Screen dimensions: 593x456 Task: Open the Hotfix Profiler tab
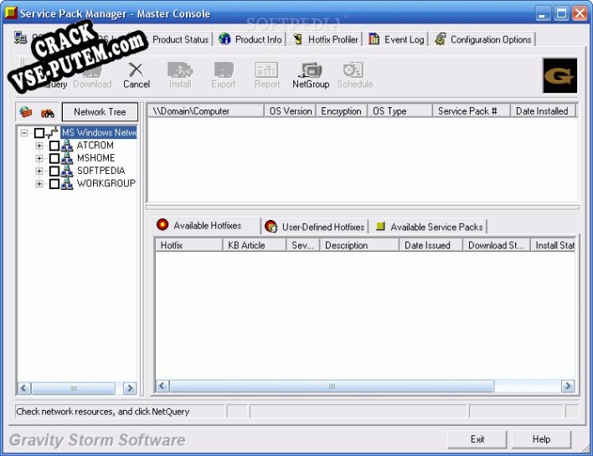[326, 39]
